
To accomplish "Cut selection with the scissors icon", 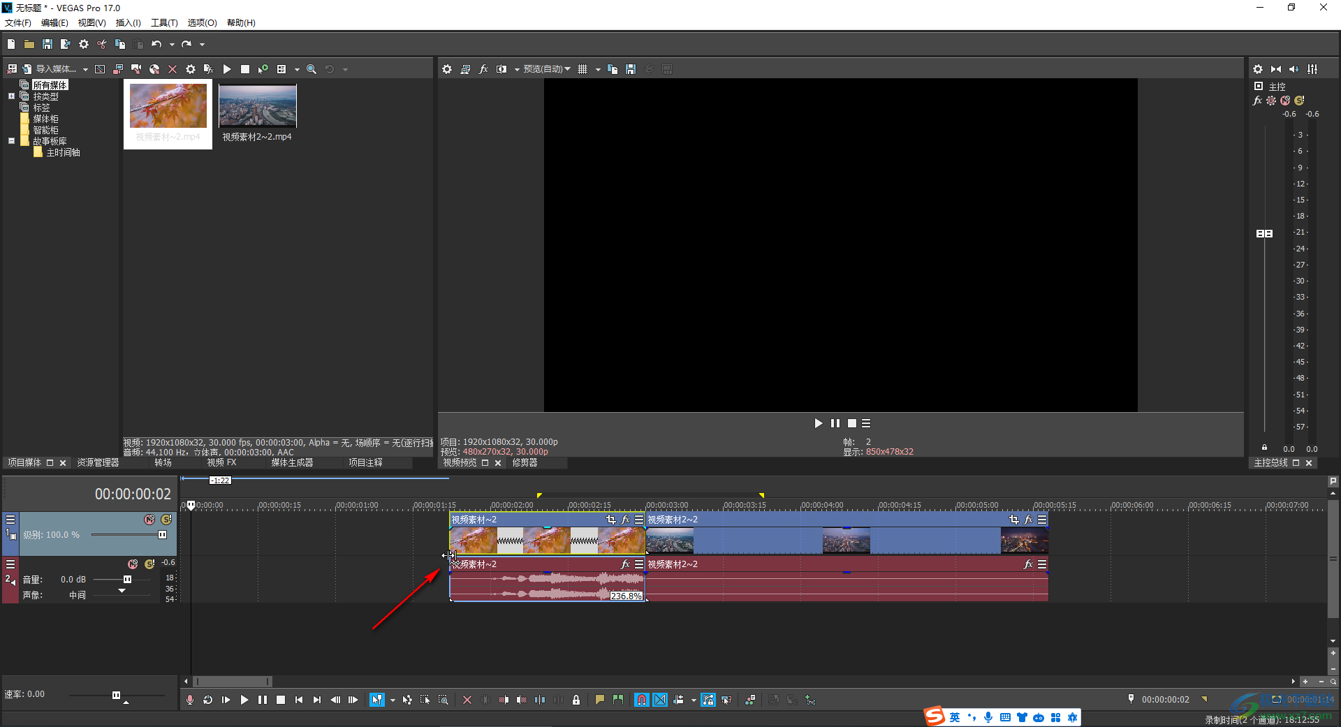I will (102, 44).
